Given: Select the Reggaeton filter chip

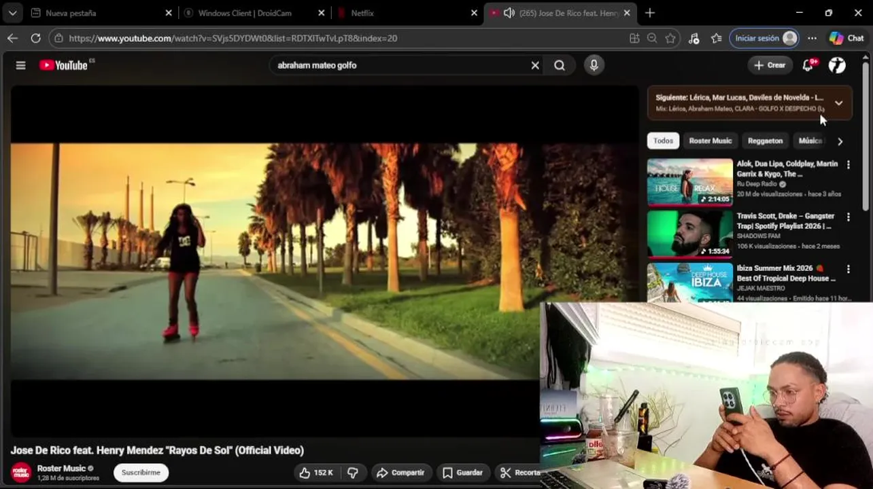Looking at the screenshot, I should (765, 141).
